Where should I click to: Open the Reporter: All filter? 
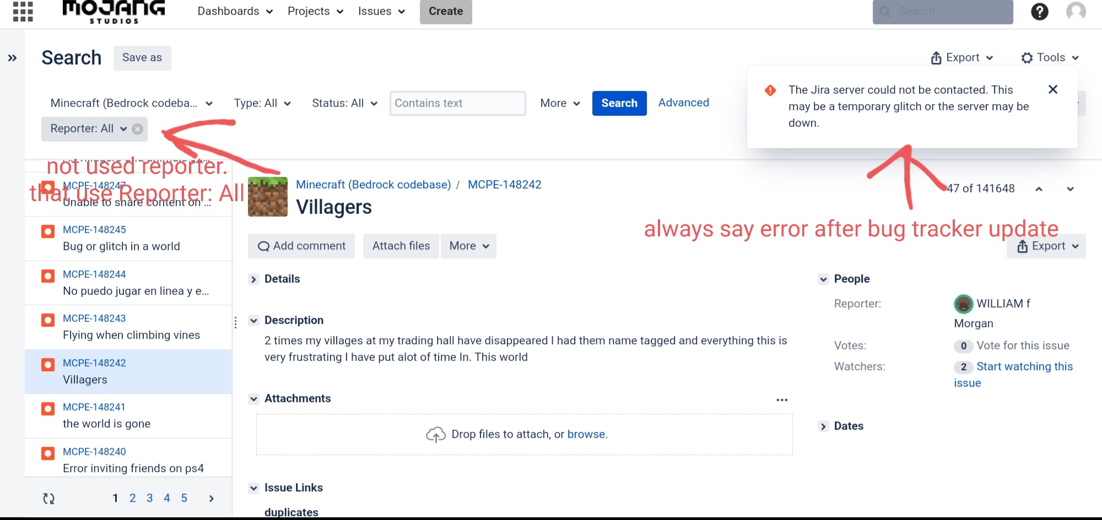(x=88, y=129)
